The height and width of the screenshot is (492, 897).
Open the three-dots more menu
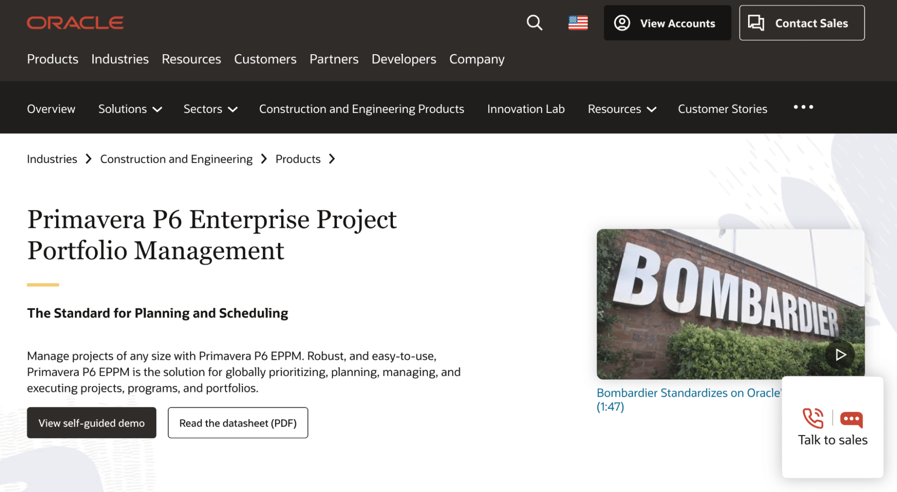pos(803,107)
